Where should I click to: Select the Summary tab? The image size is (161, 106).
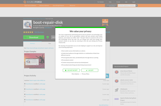click(32, 43)
